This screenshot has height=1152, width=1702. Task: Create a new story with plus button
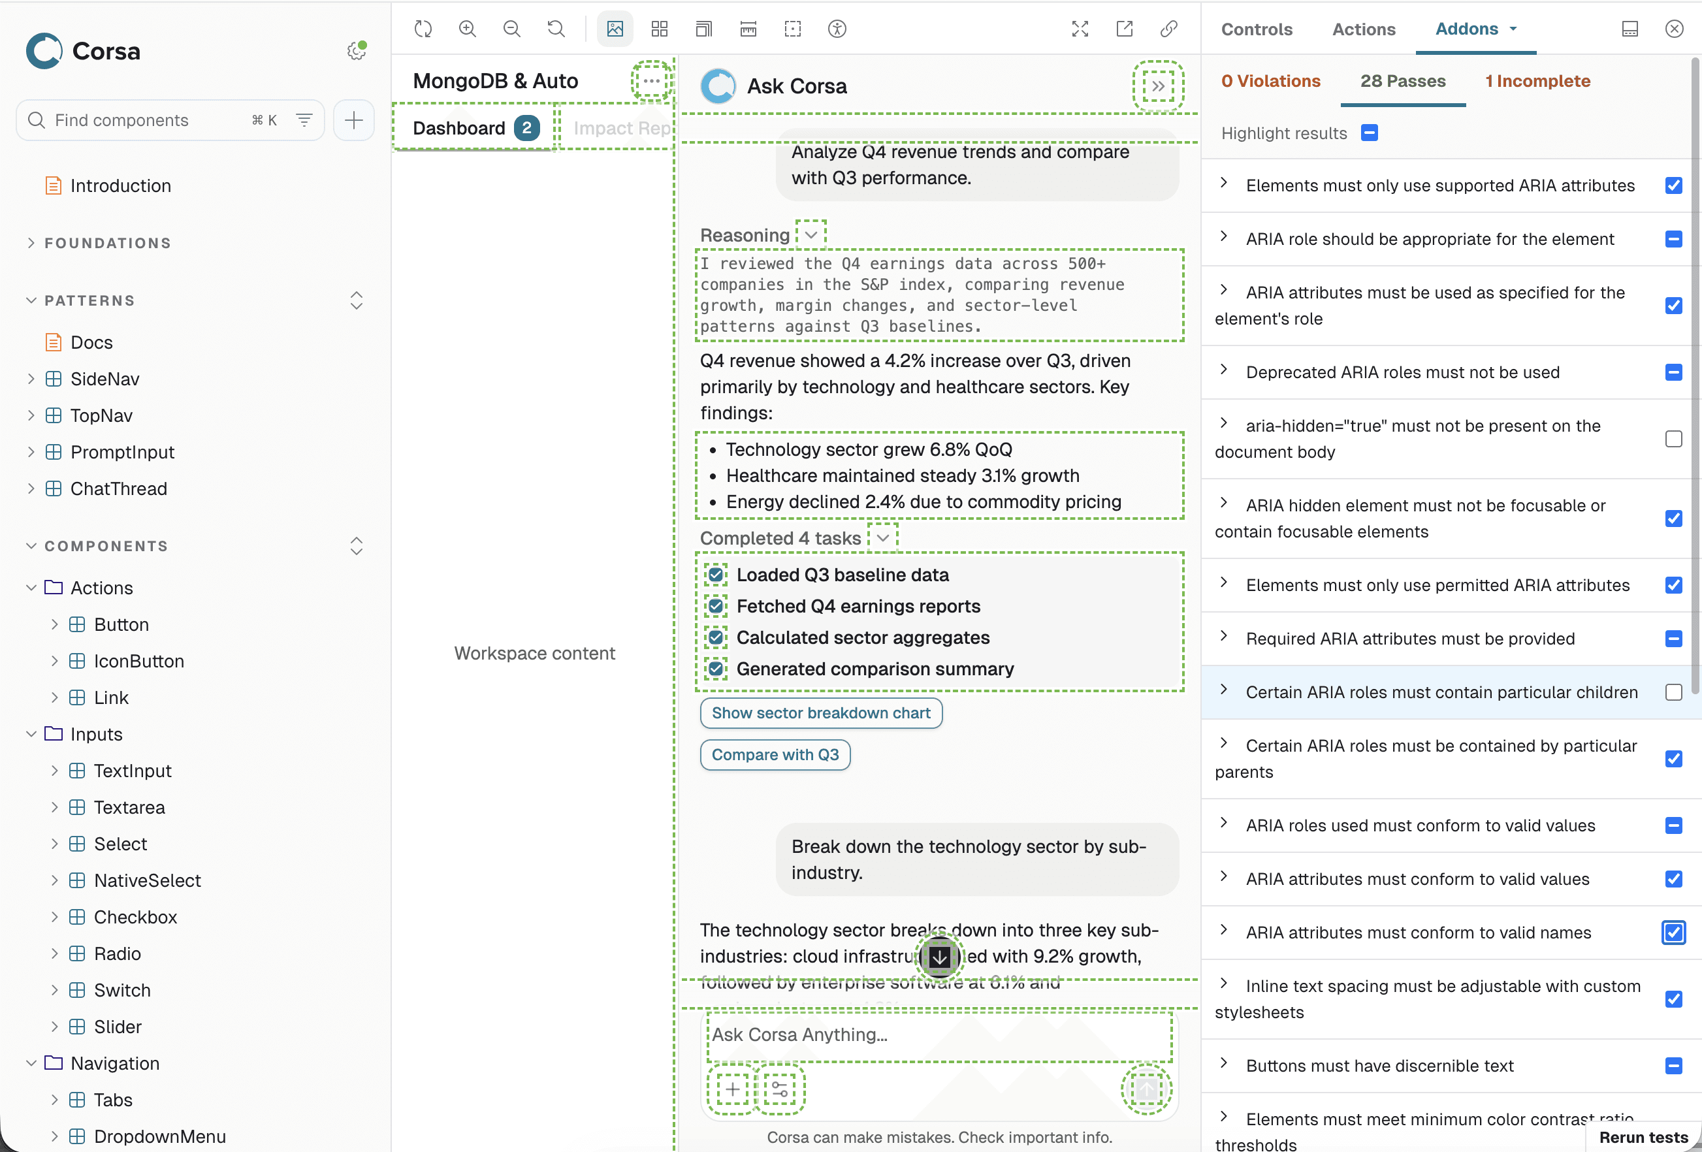click(x=354, y=120)
